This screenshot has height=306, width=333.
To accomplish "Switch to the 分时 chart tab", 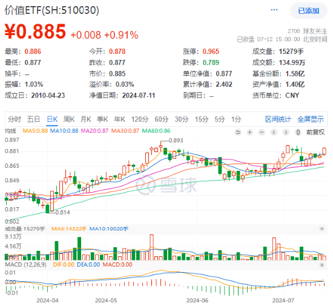I will pos(15,119).
